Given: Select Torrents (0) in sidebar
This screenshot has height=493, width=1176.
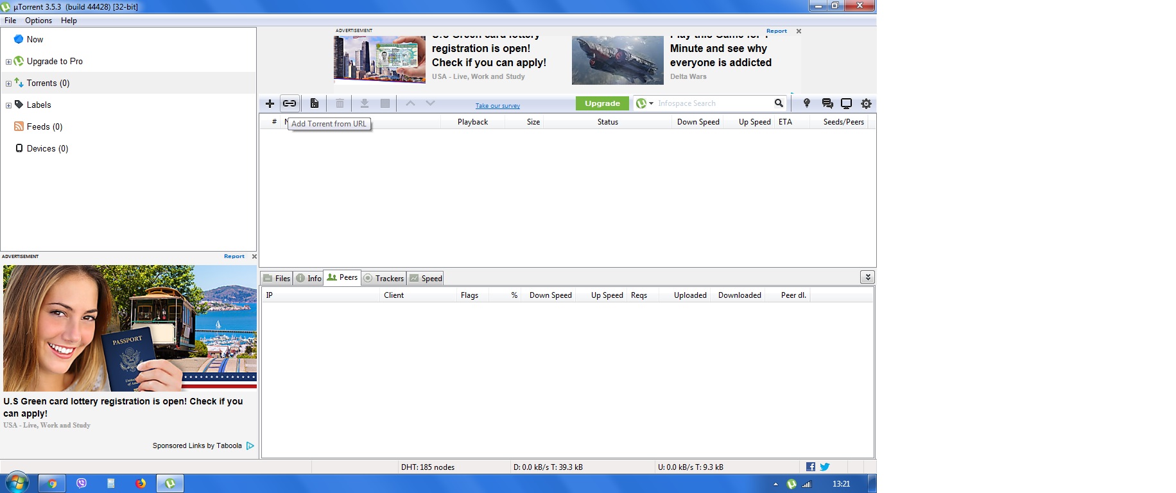Looking at the screenshot, I should coord(48,83).
